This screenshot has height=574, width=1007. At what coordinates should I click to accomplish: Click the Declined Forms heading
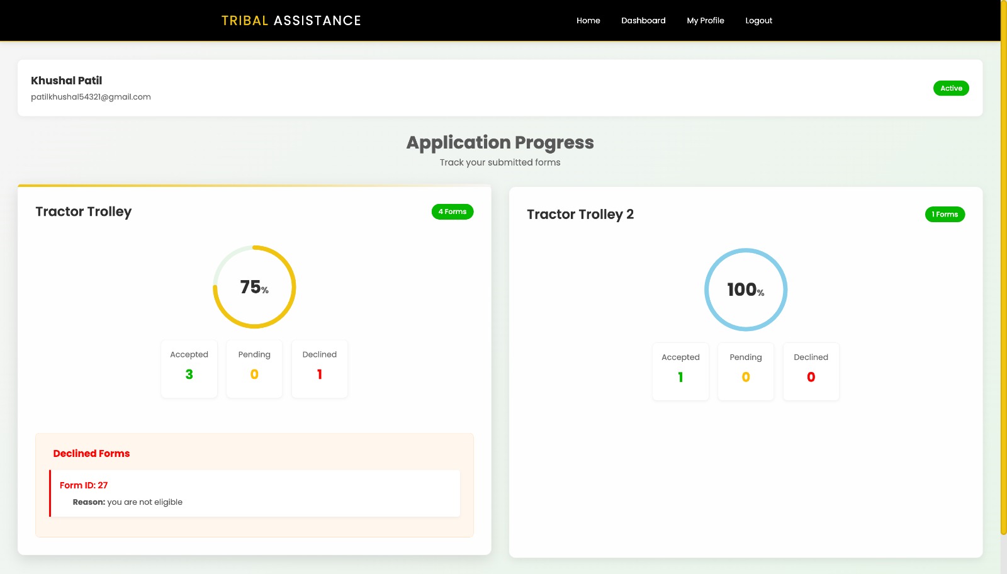click(91, 453)
